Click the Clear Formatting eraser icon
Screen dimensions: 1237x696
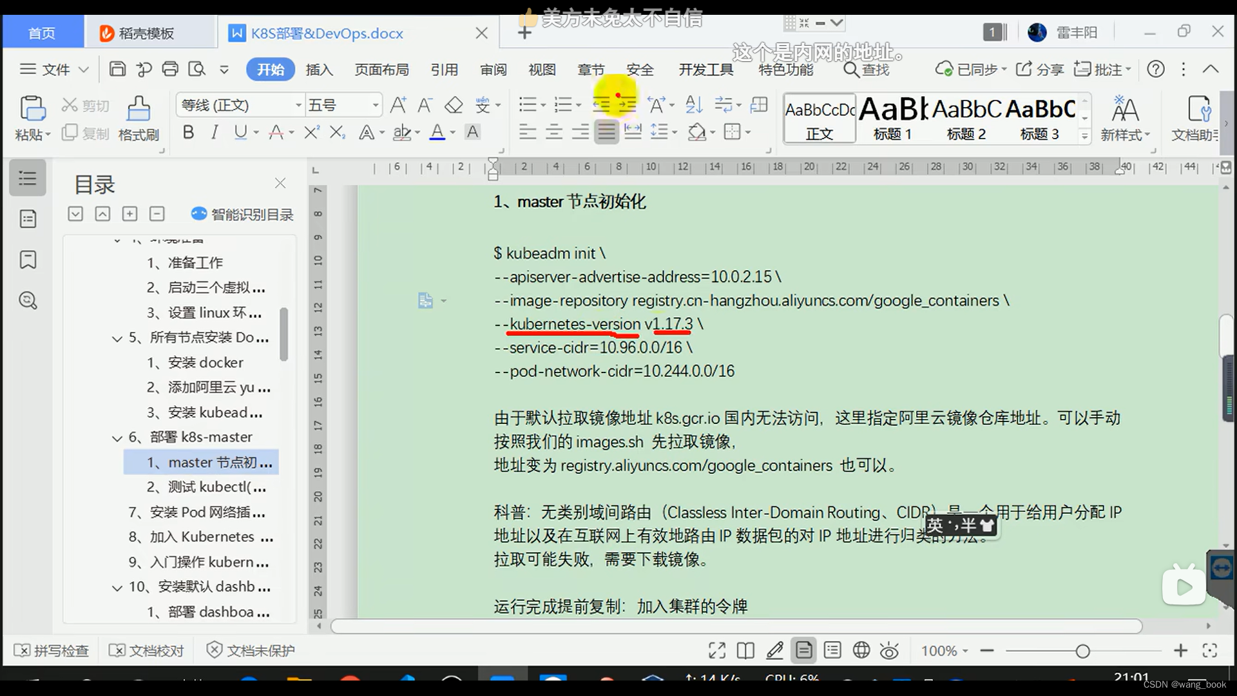pyautogui.click(x=454, y=104)
